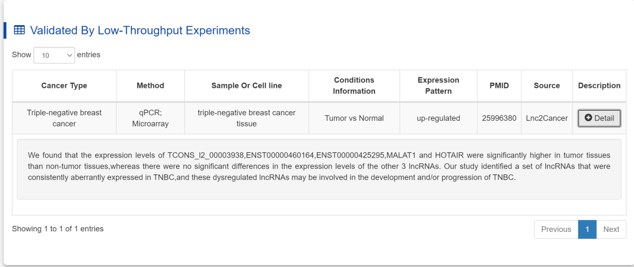Click the table icon beside section title
Screen dimensions: 634x267
click(x=19, y=30)
